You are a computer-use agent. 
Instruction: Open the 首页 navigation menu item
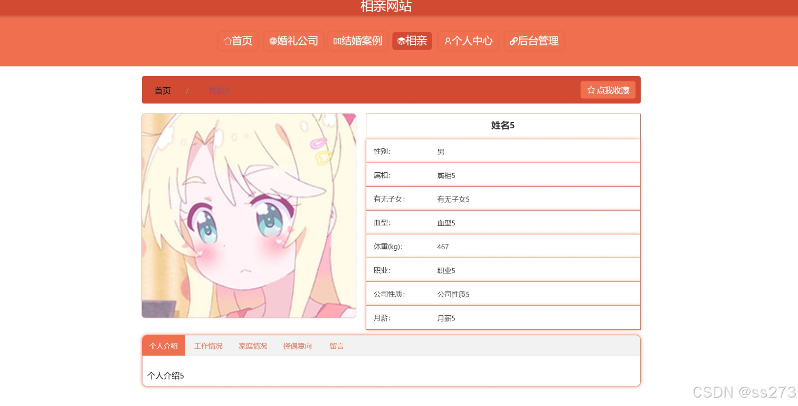[238, 41]
